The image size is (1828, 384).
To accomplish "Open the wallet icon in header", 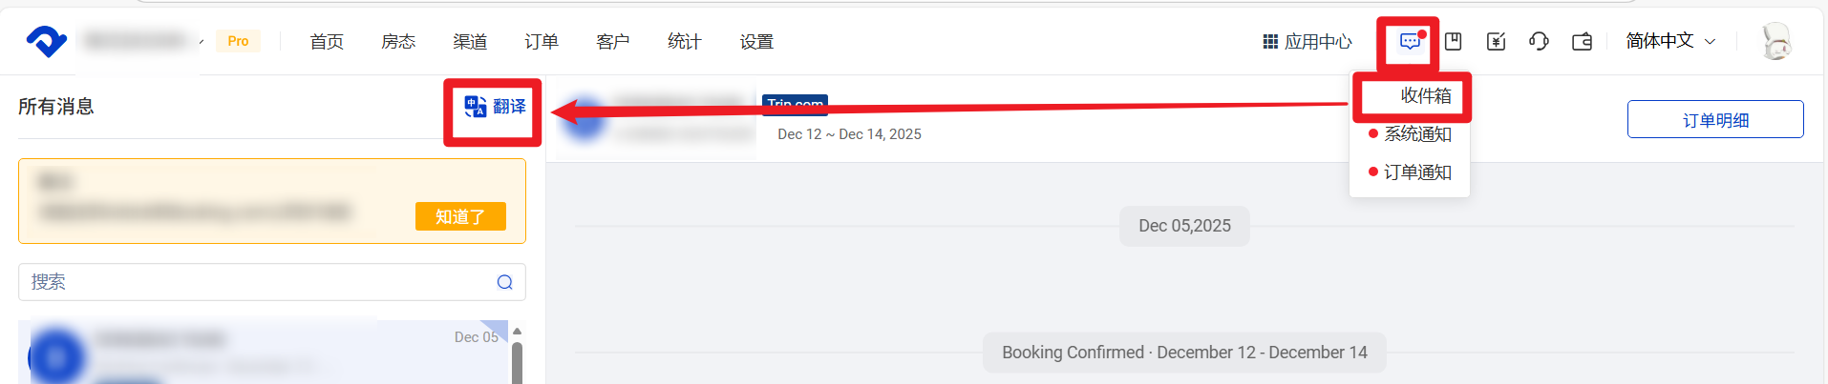I will click(x=1582, y=41).
